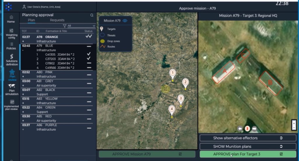Screen dimensions: 299x161
Task: Expand the A78 ORANGE mission row
Action: click(23, 42)
